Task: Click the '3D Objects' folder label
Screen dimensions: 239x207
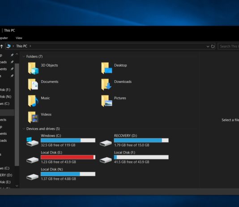Action: [x=49, y=65]
